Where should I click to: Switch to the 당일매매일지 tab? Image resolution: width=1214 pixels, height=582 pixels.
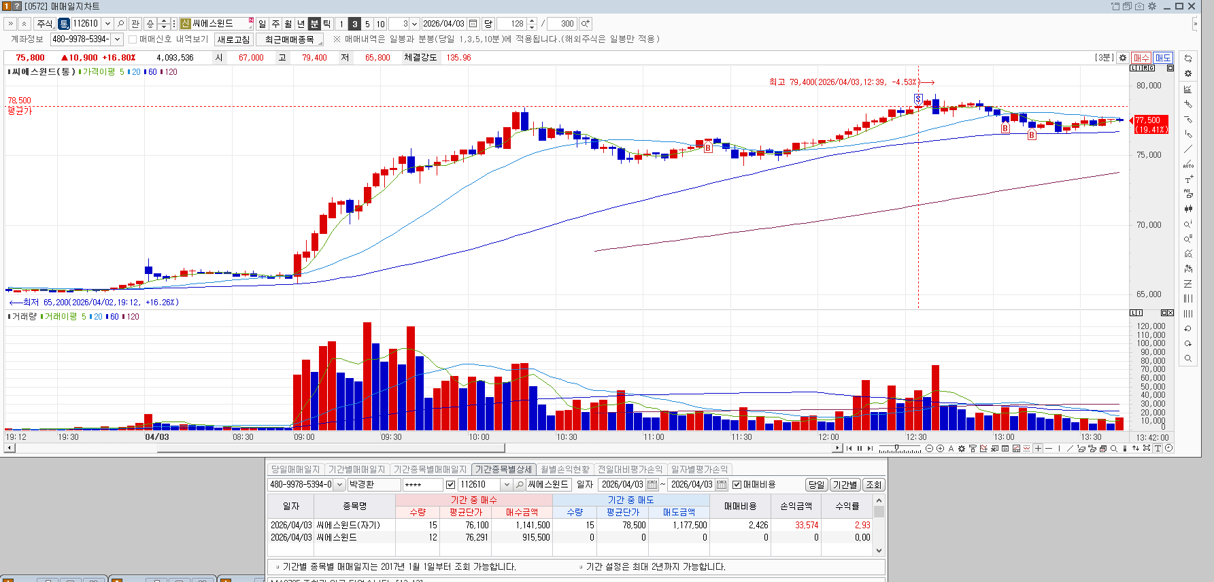(295, 469)
